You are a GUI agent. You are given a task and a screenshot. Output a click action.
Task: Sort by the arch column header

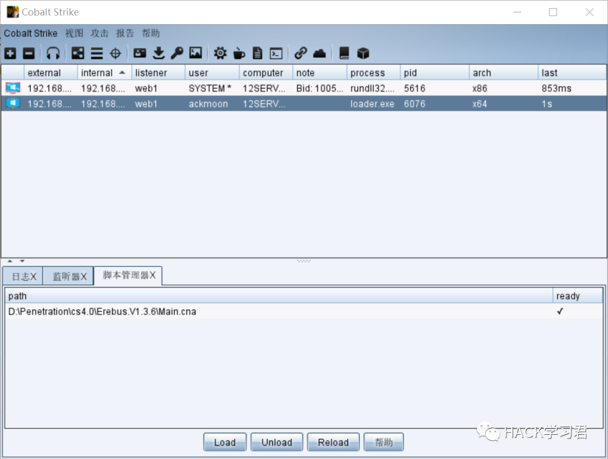504,73
